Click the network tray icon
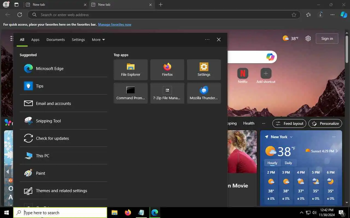The image size is (350, 218). [308, 213]
